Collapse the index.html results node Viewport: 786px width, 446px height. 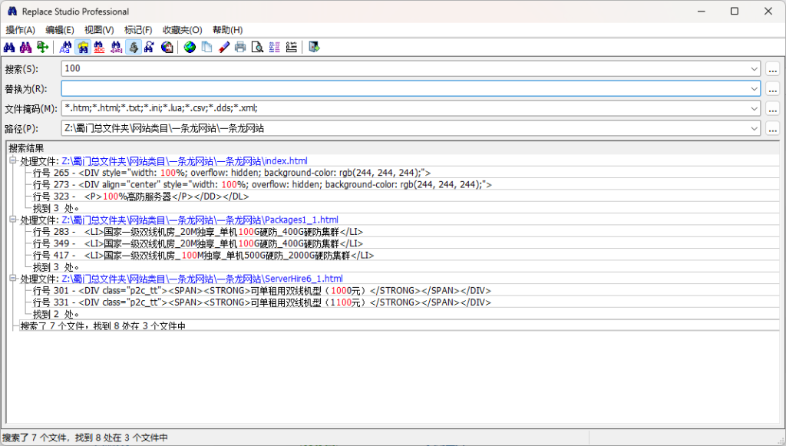(12, 161)
